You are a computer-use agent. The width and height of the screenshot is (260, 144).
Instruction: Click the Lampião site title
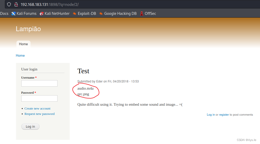click(28, 29)
